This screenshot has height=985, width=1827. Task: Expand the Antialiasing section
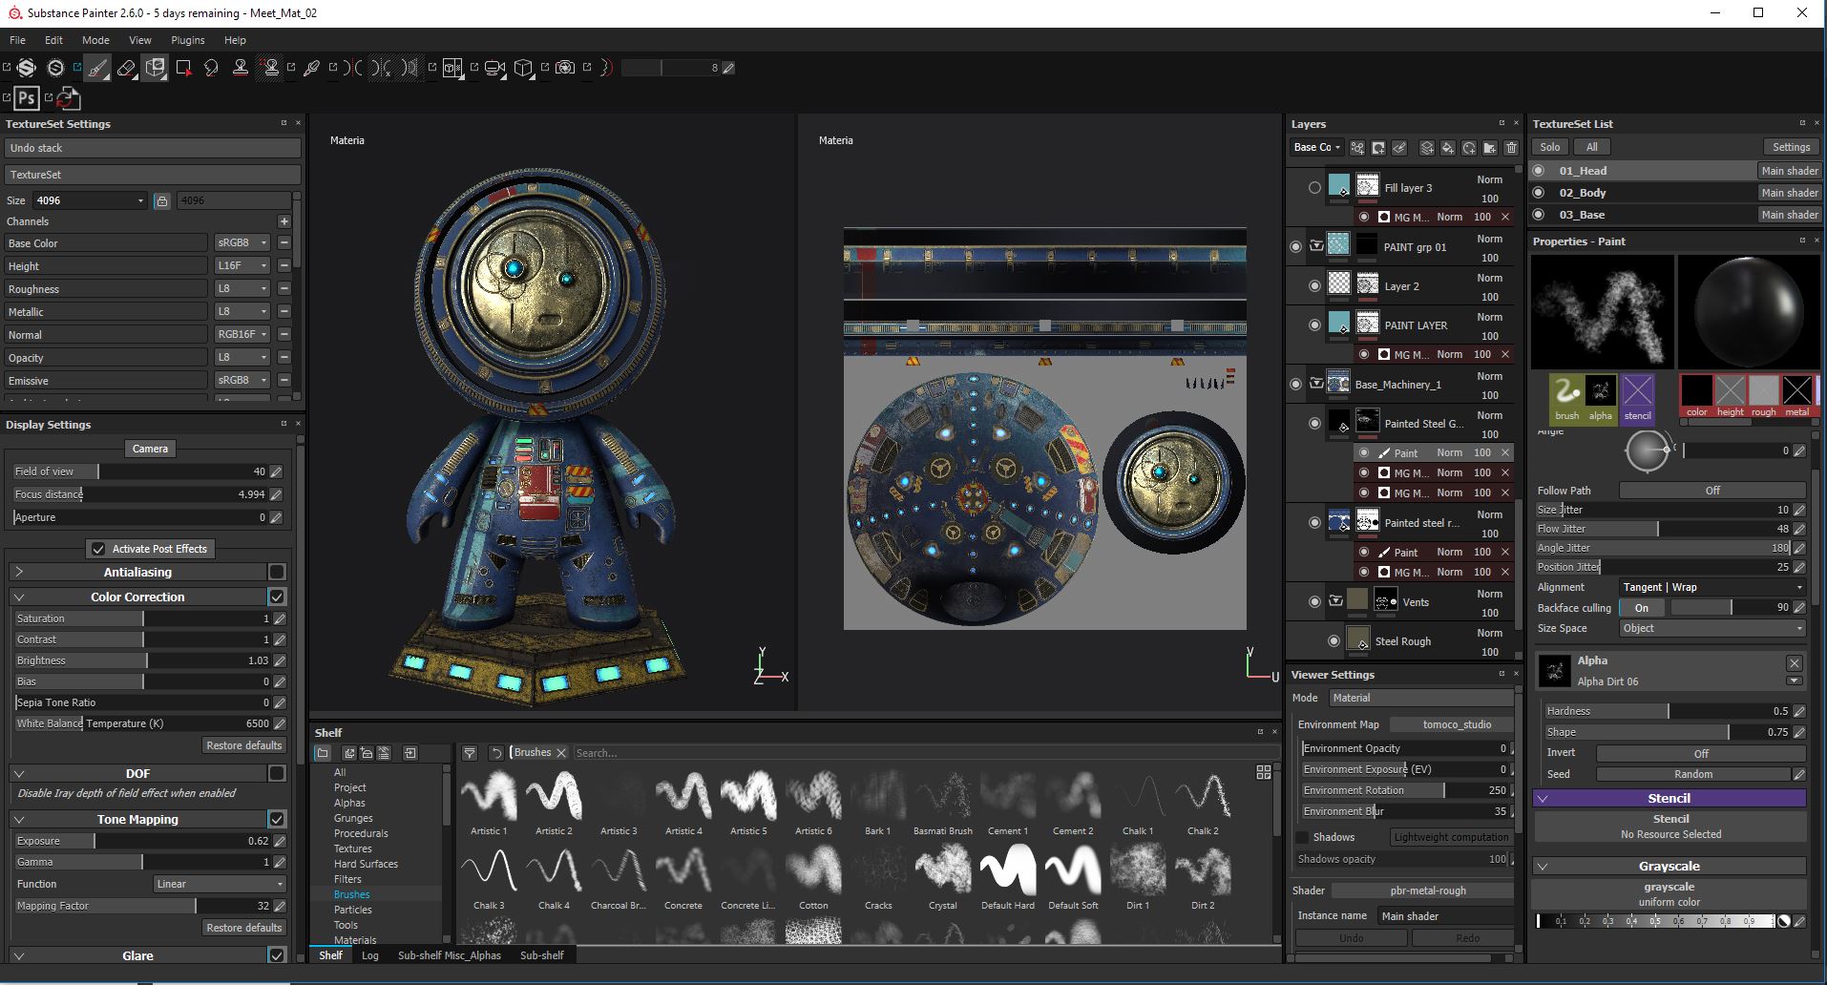19,572
